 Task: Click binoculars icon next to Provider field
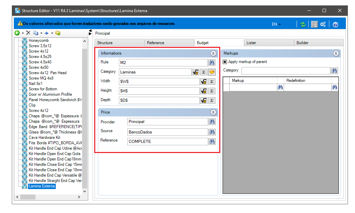pos(212,122)
